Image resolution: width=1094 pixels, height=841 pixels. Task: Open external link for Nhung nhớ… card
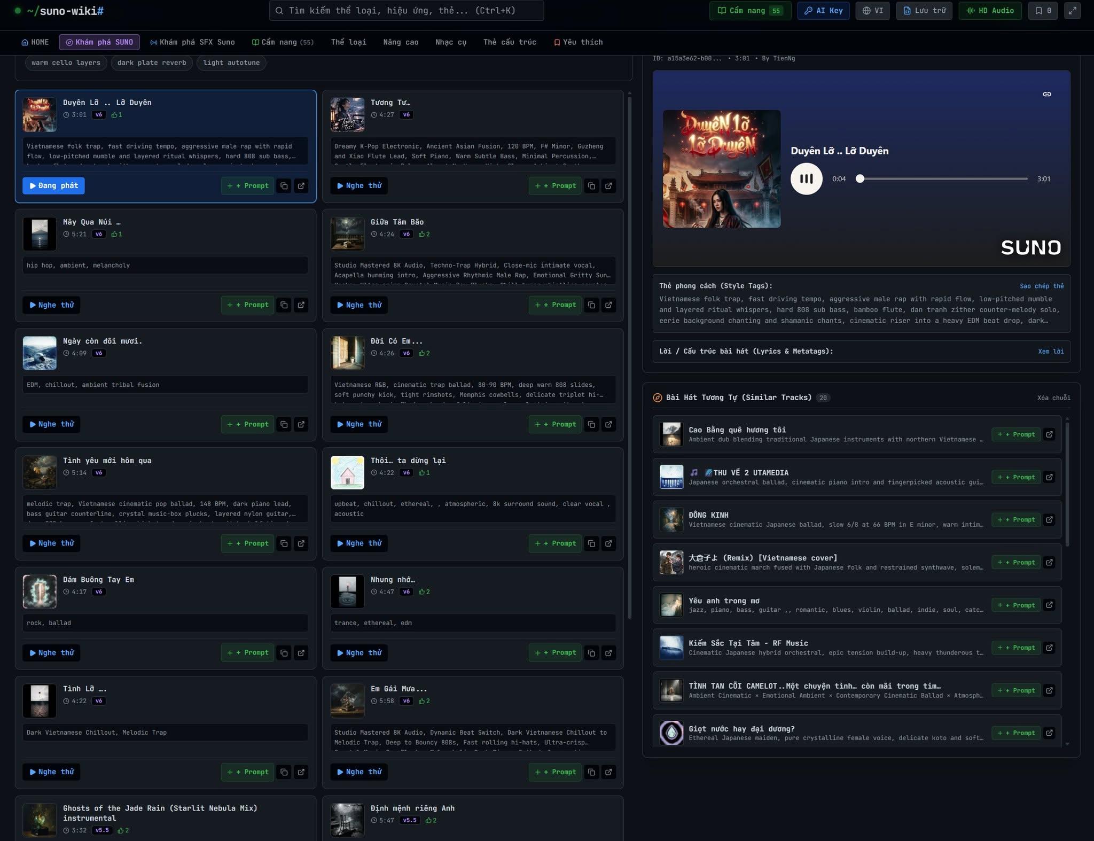pyautogui.click(x=608, y=653)
